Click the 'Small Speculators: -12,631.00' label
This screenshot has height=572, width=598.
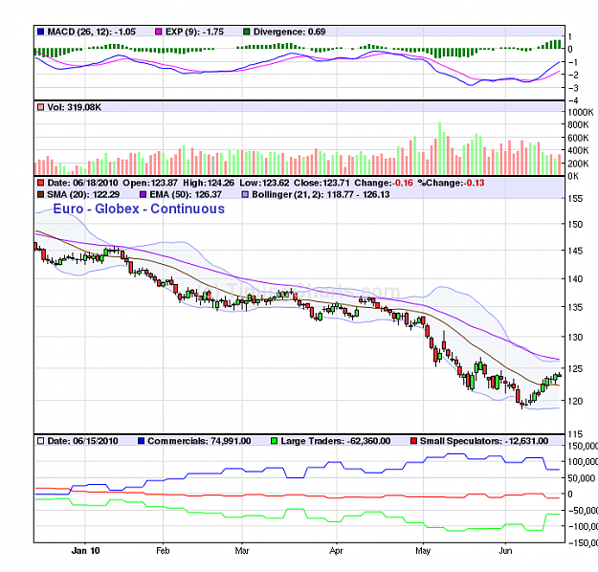point(484,441)
